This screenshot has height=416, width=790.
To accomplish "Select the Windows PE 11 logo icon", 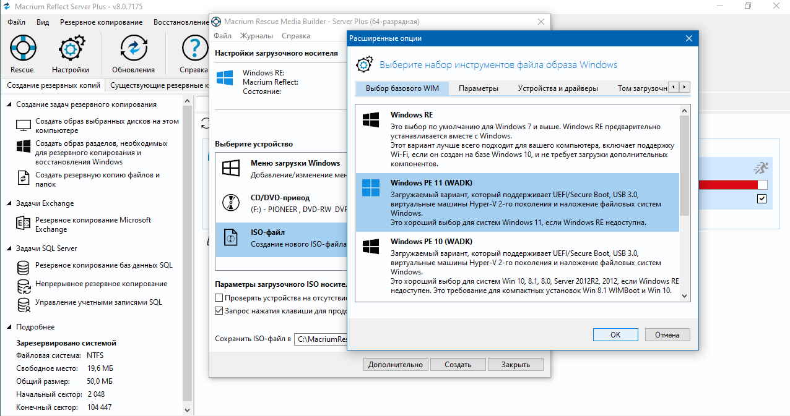I will tap(371, 187).
